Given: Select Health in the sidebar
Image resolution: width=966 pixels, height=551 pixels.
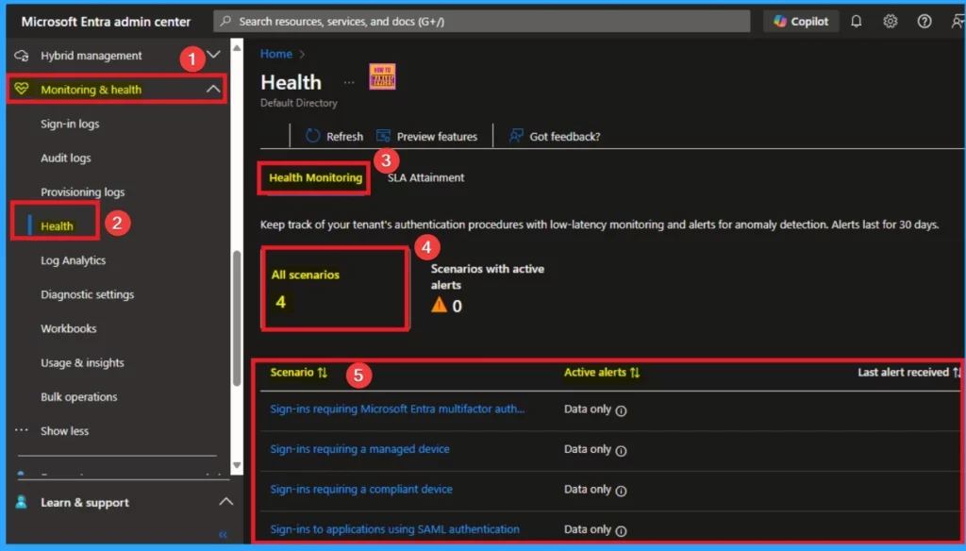Looking at the screenshot, I should pyautogui.click(x=57, y=226).
